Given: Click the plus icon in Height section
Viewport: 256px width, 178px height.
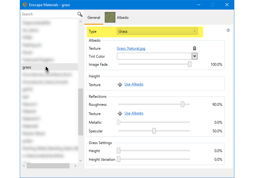Looking at the screenshot, I should [x=120, y=85].
